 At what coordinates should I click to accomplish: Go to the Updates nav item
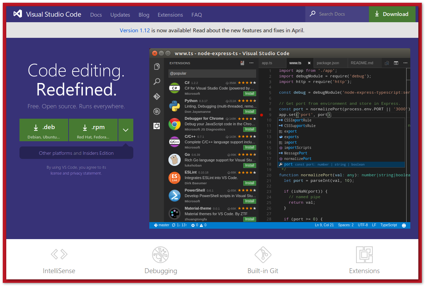(x=120, y=15)
